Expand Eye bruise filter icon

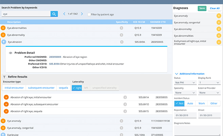pos(3,134)
